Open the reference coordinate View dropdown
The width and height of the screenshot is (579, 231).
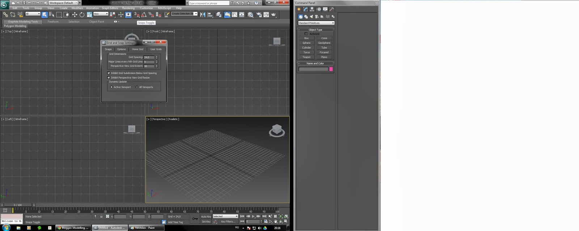coord(101,14)
